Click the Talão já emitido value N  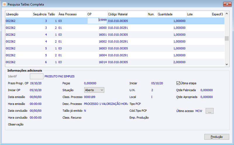(x=85, y=111)
